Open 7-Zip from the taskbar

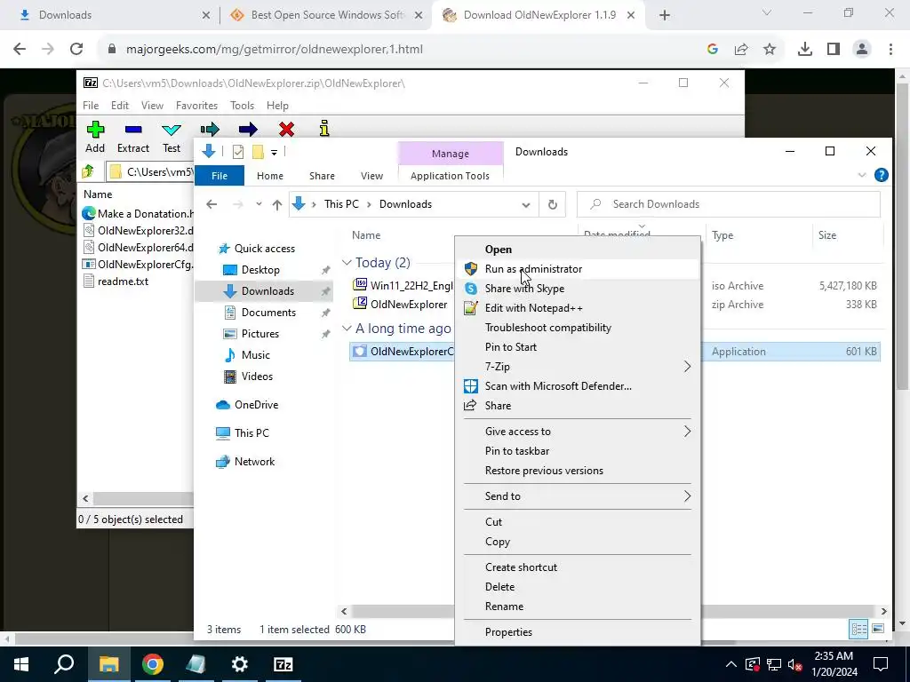[283, 664]
